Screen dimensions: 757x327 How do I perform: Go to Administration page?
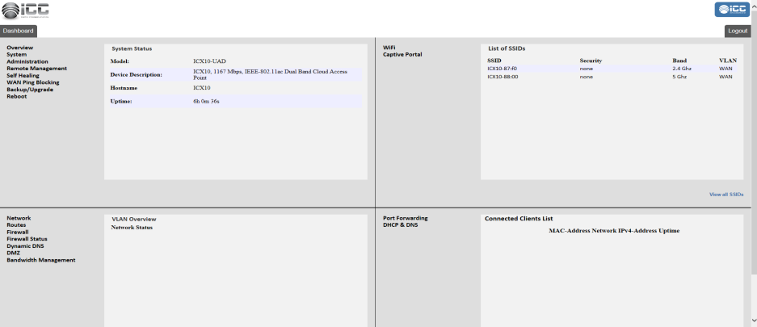27,61
